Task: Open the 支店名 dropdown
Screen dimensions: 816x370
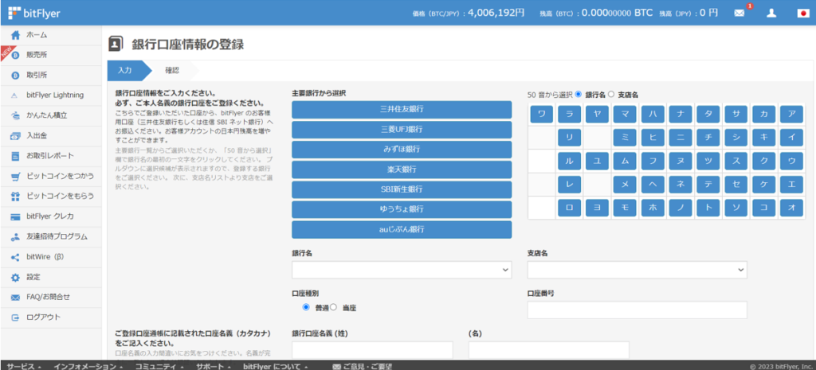Action: [x=637, y=270]
